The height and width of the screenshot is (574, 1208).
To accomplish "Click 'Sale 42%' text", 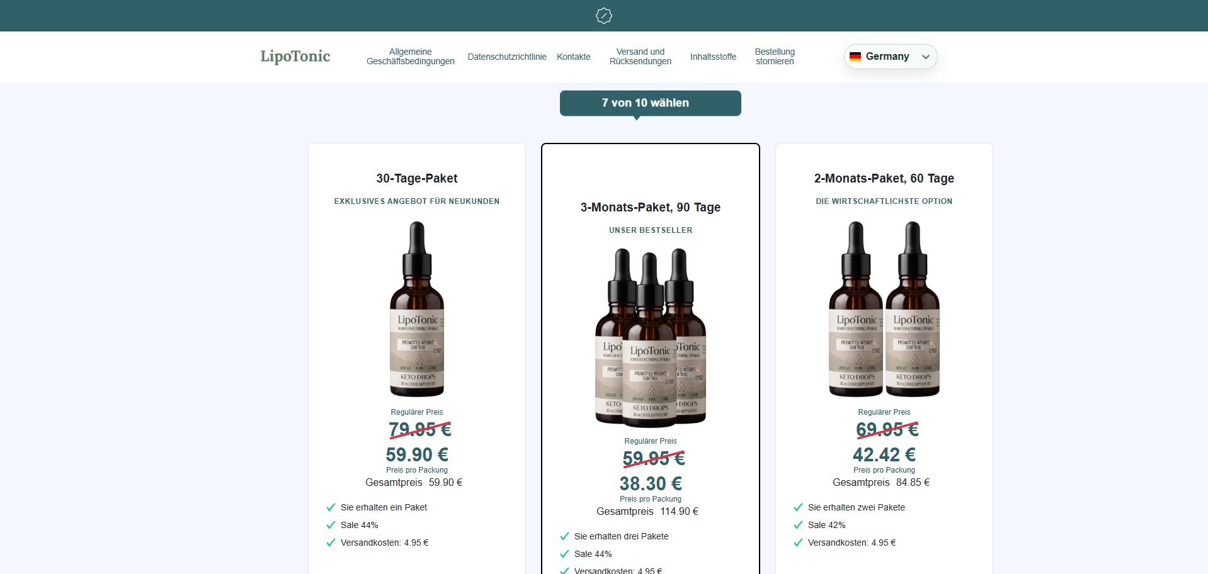I will pyautogui.click(x=827, y=525).
